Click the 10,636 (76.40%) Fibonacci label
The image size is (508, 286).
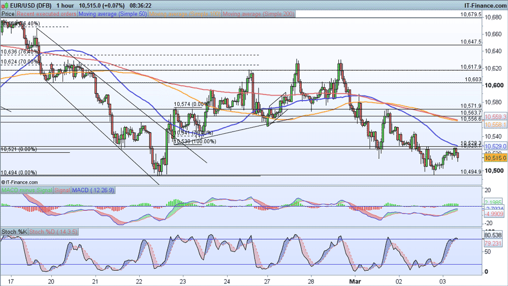click(x=19, y=51)
